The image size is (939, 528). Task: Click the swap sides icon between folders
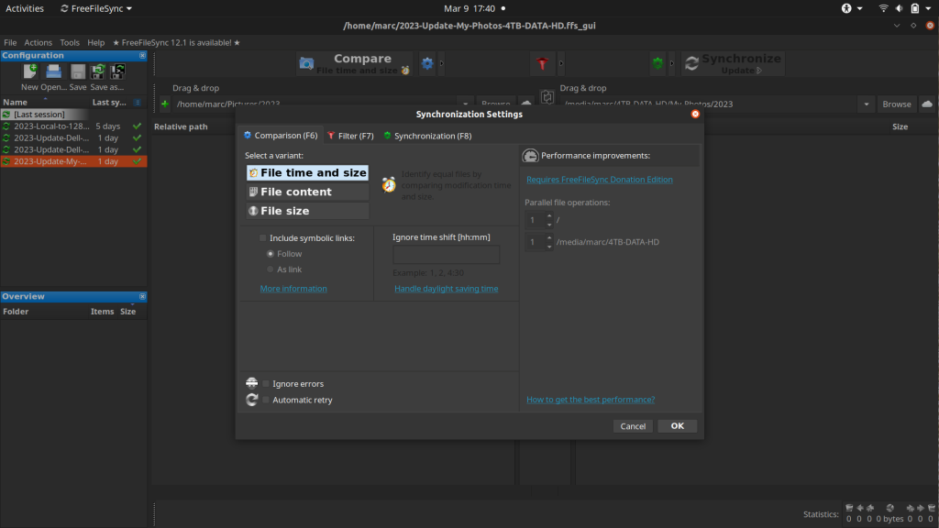[x=547, y=96]
